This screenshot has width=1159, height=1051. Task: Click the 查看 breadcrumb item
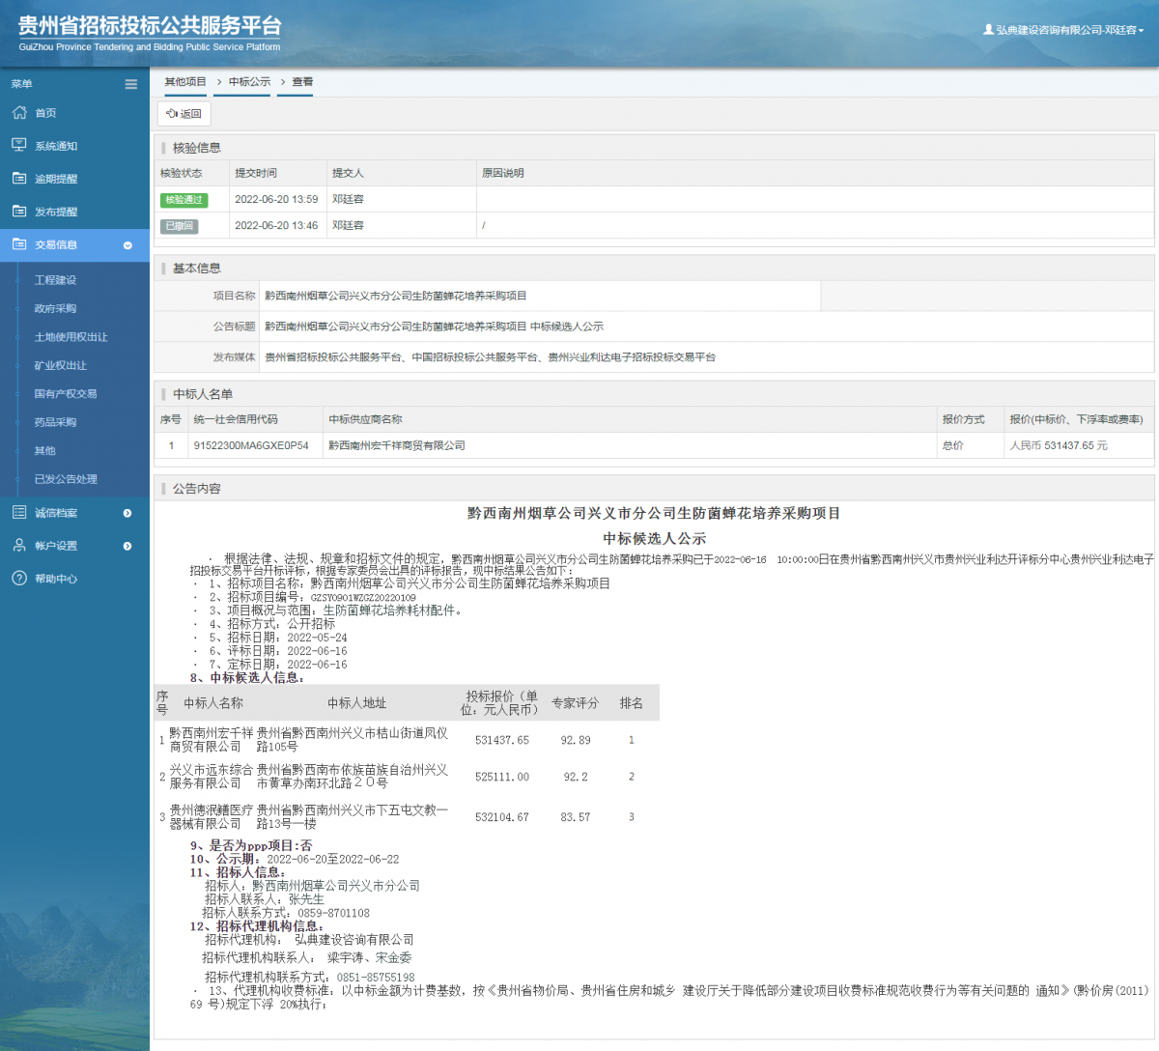point(302,82)
